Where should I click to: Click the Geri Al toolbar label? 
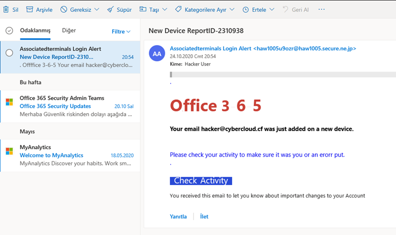point(300,10)
